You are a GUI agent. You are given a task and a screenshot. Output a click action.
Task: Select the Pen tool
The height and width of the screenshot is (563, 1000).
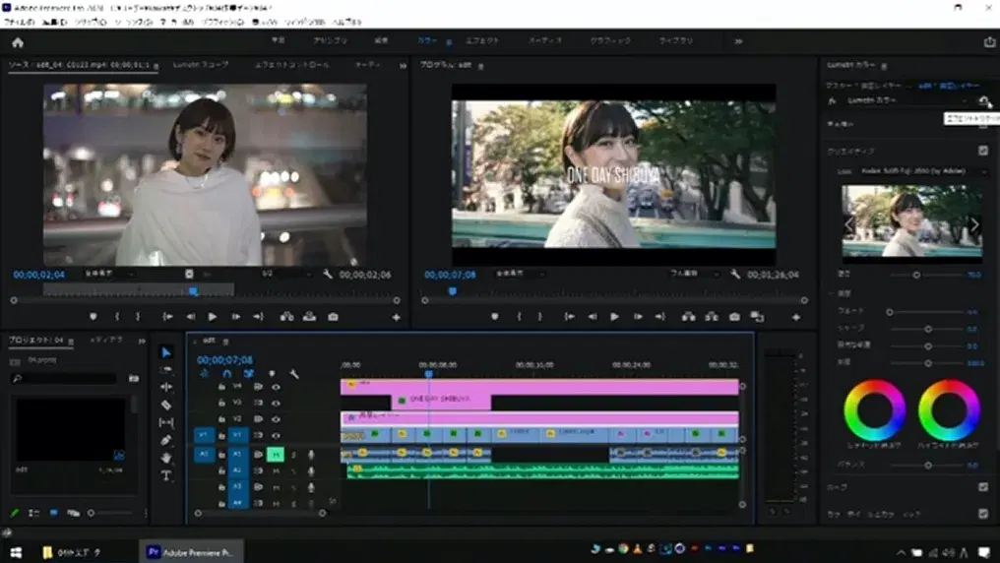point(165,440)
